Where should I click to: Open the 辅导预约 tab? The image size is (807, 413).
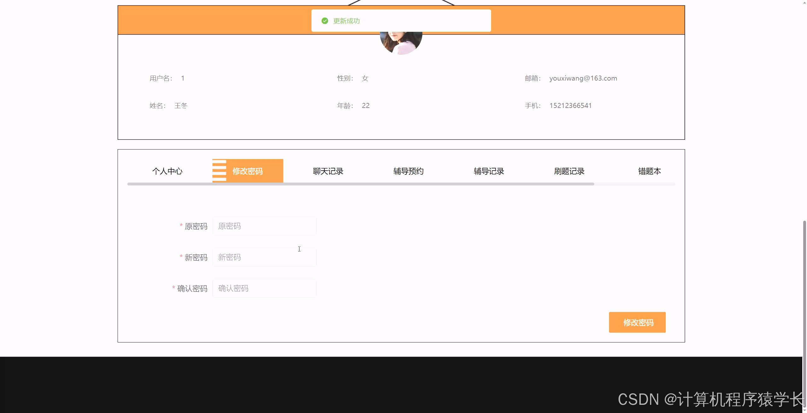point(408,171)
